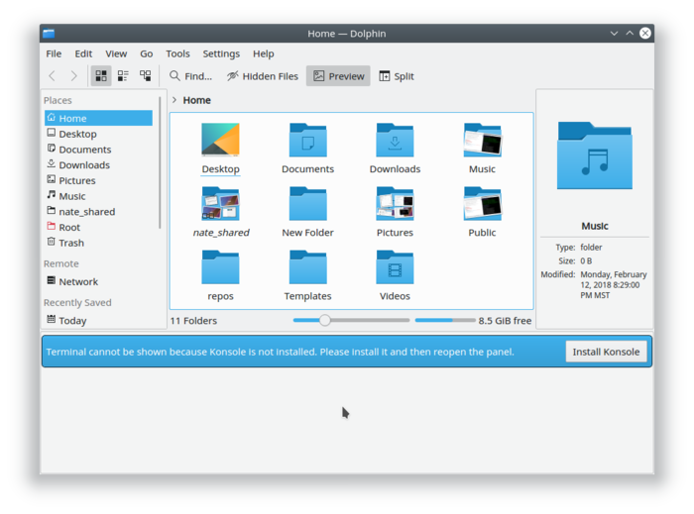Click the Install Konsole button
The height and width of the screenshot is (514, 694).
[x=606, y=352]
